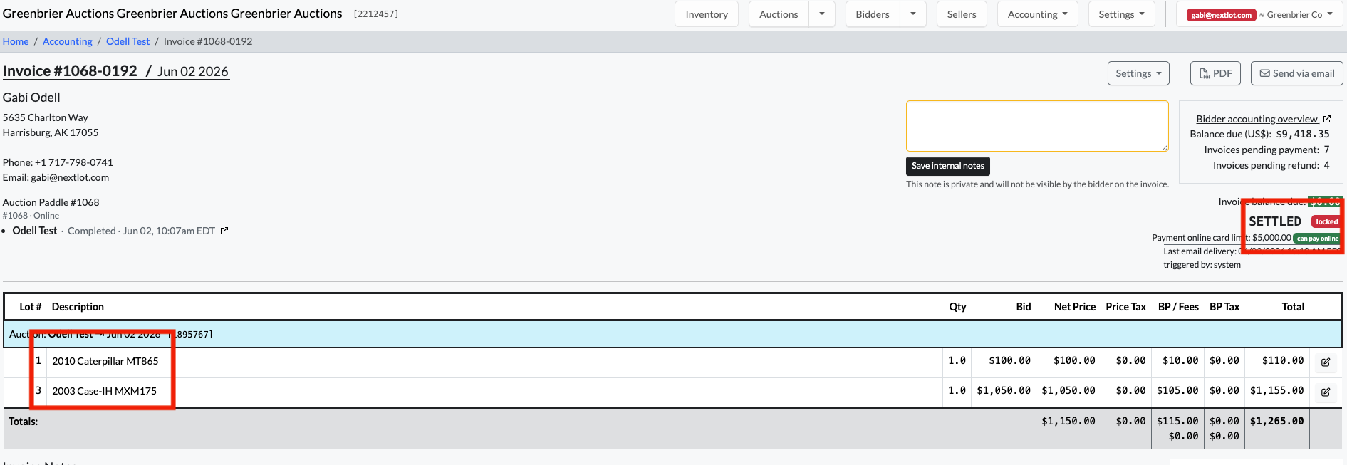Open external link icon beside Odell Test auction

(224, 231)
